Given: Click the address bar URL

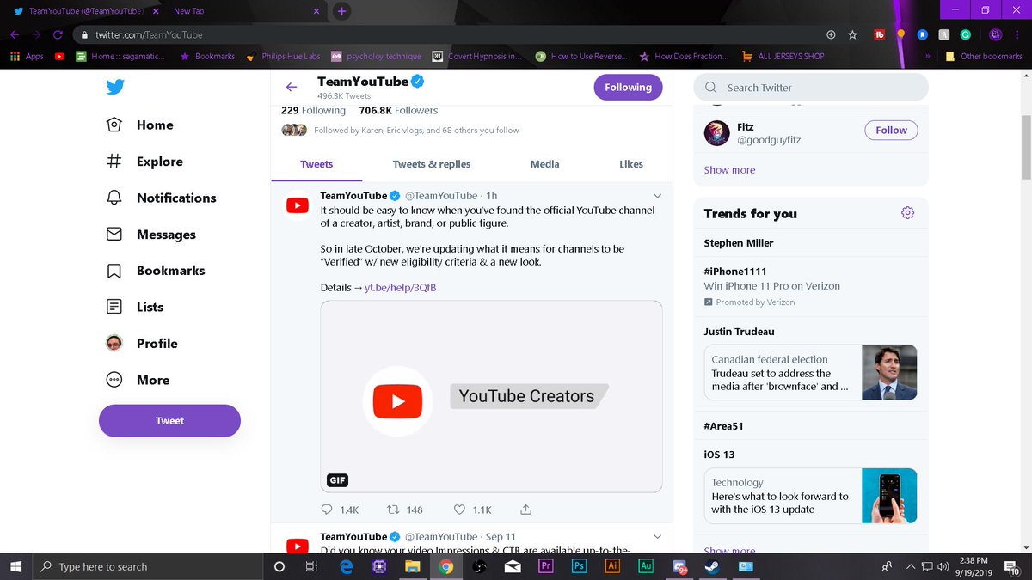Looking at the screenshot, I should click(x=149, y=34).
